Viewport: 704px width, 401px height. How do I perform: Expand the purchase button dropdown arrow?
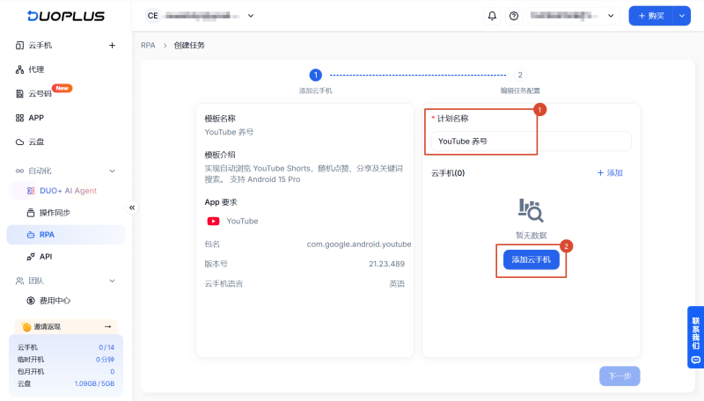[x=681, y=16]
